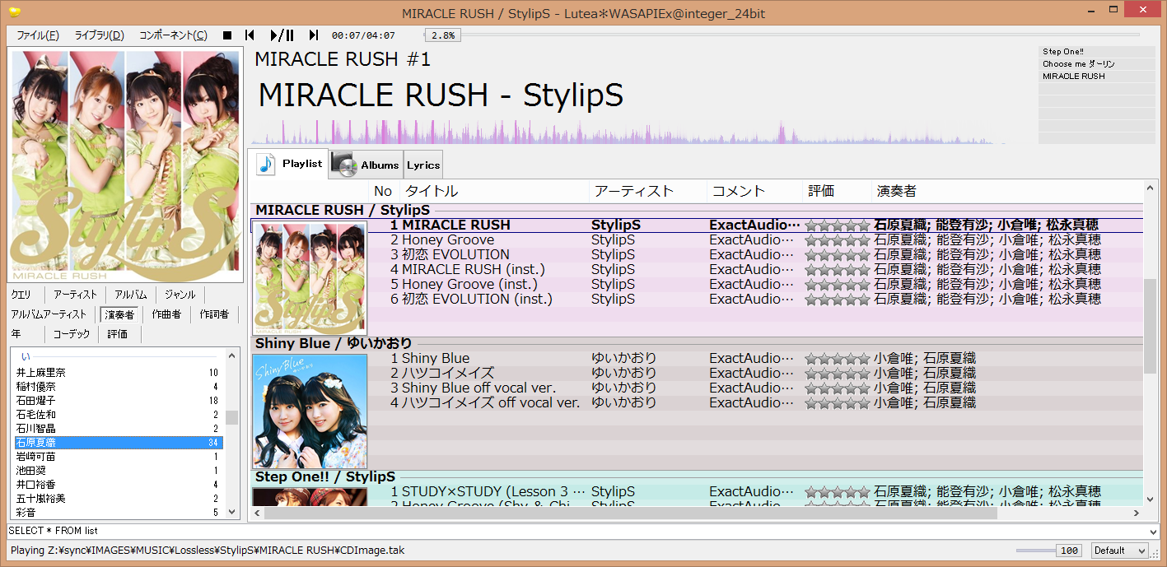The height and width of the screenshot is (567, 1167).
Task: Select track 4 MIRACLE RUSH (inst.)
Action: 756,269
